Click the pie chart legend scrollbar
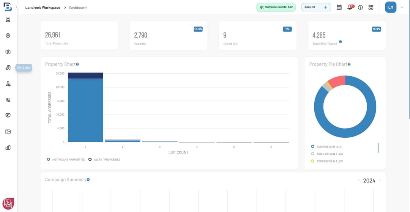The height and width of the screenshot is (212, 410). coord(378,148)
